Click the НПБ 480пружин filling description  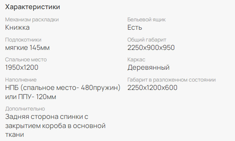click(63, 88)
